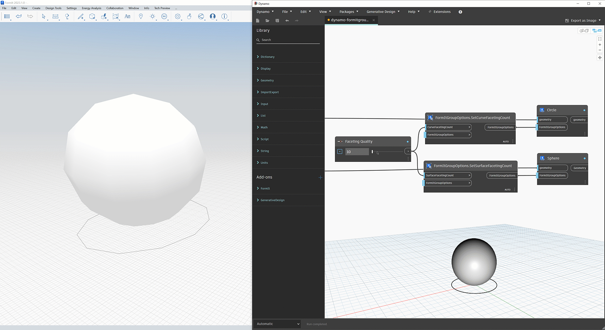Close the dynamo-formitgrou... tab
The height and width of the screenshot is (330, 605).
pos(374,20)
